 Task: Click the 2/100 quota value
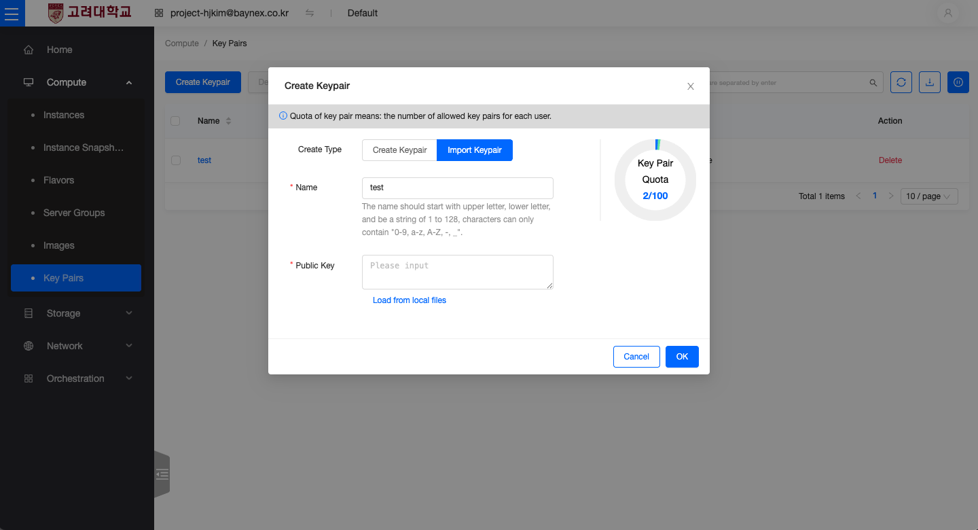pos(655,196)
